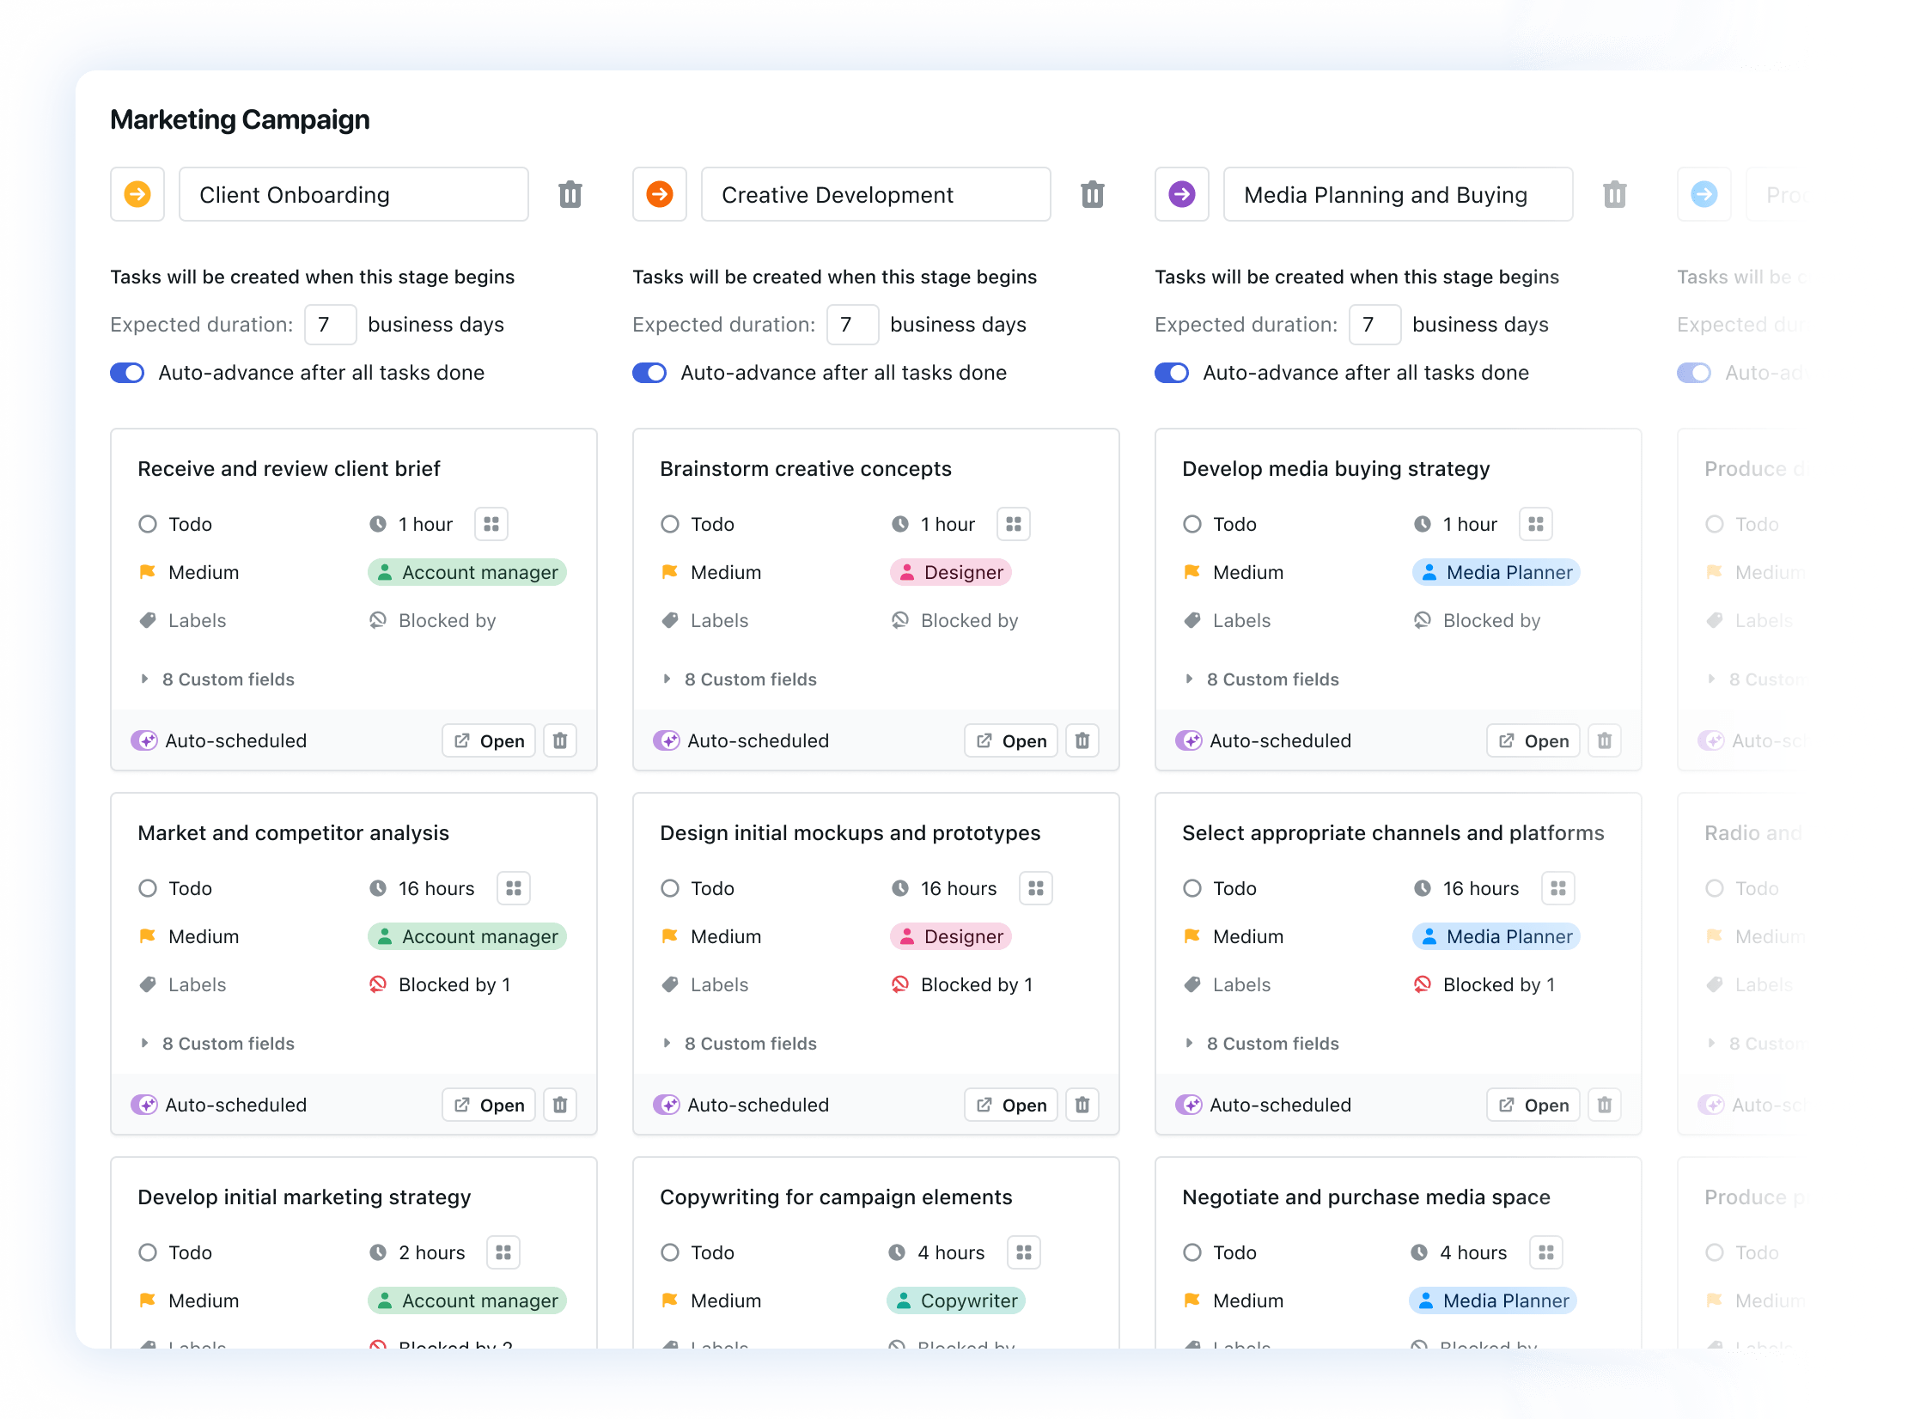Open chunk grid icon in Brainstorm creative concepts card
The width and height of the screenshot is (1926, 1419).
(1014, 524)
